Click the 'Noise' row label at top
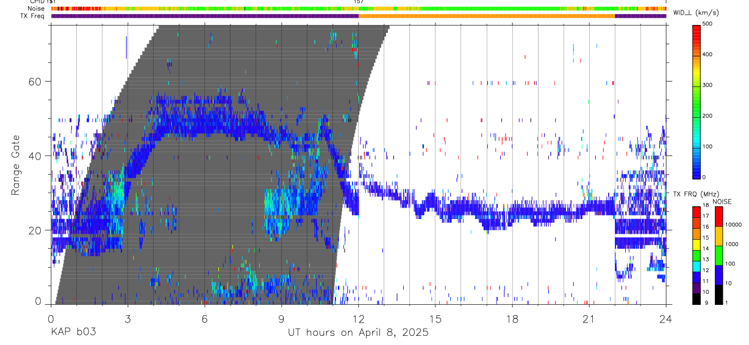The height and width of the screenshot is (345, 749). pyautogui.click(x=35, y=9)
